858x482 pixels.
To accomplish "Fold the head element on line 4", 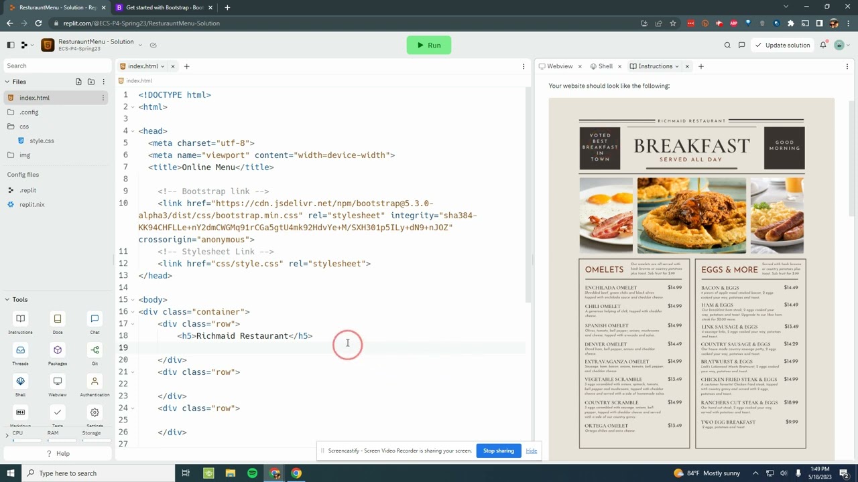I will pyautogui.click(x=132, y=131).
